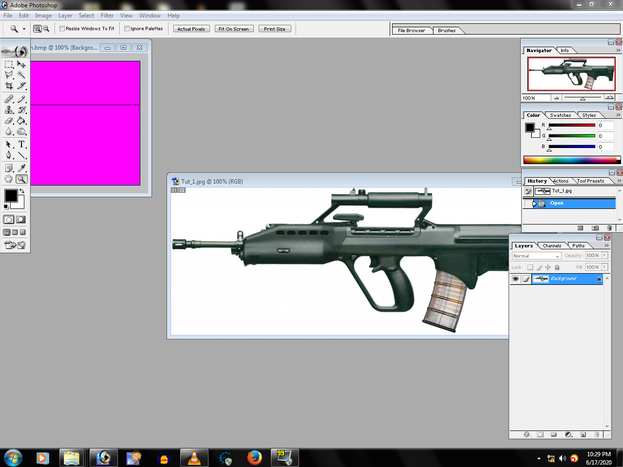Open the Opacity value dropdown
623x467 pixels.
604,255
